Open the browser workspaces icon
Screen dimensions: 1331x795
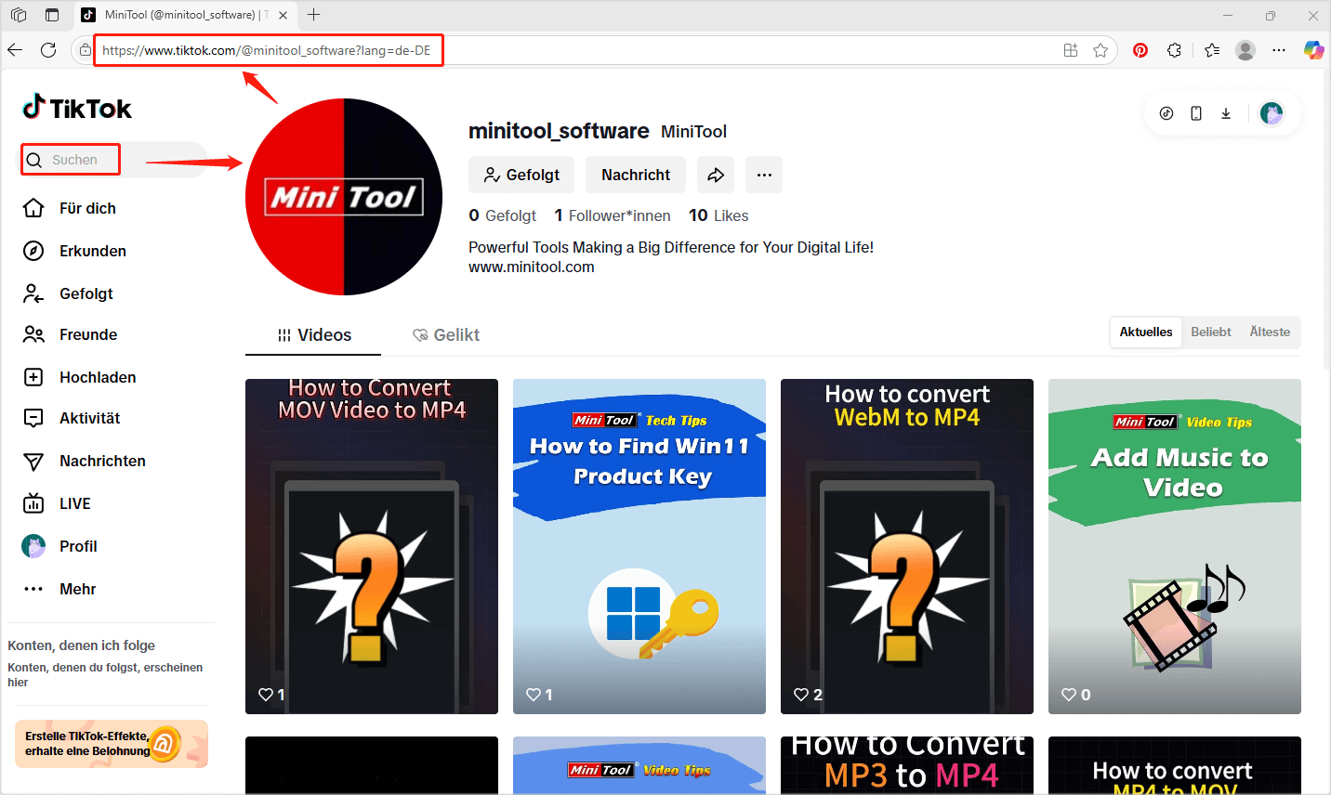(19, 15)
